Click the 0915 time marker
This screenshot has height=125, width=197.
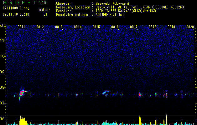pos(96,27)
